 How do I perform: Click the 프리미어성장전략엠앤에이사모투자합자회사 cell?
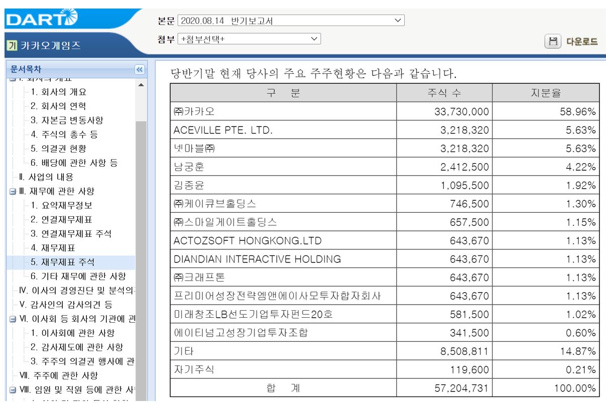coord(283,297)
